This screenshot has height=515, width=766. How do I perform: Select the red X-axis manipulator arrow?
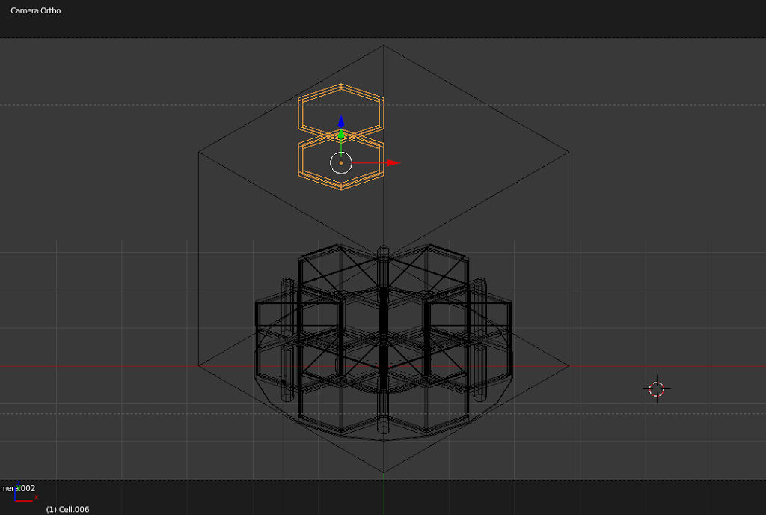pyautogui.click(x=393, y=162)
